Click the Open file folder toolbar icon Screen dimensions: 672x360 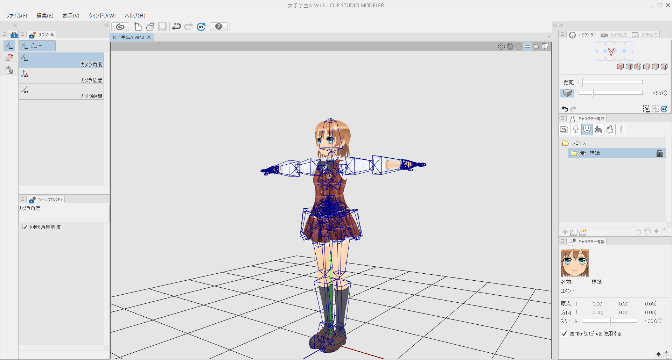coord(150,27)
